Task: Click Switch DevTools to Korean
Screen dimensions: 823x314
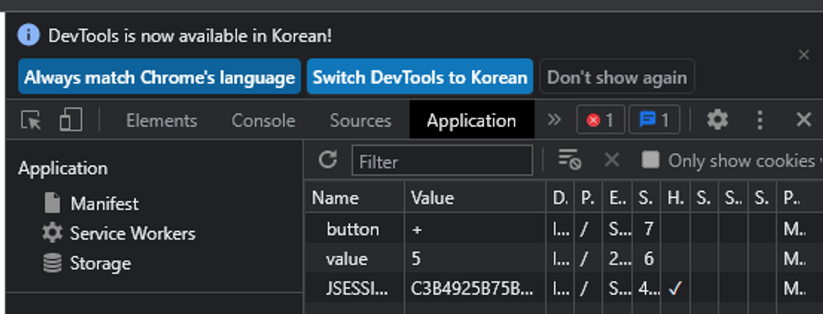Action: [420, 77]
